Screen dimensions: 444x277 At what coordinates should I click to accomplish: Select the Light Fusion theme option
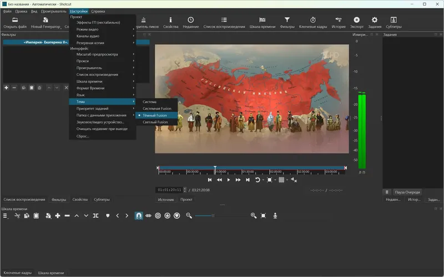tap(155, 122)
